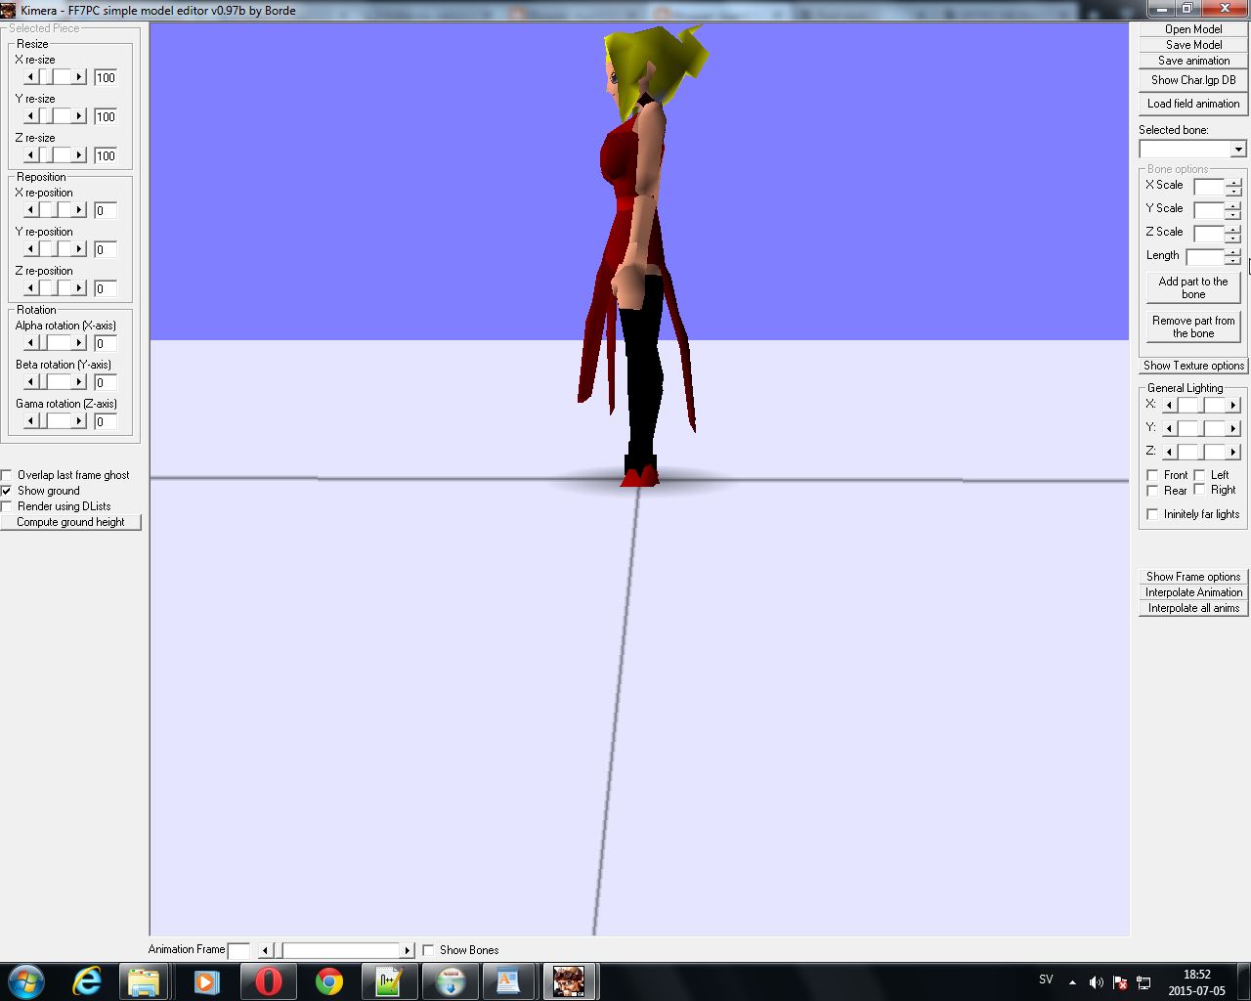Click X re-position slider left arrow
Image resolution: width=1251 pixels, height=1001 pixels.
30,210
